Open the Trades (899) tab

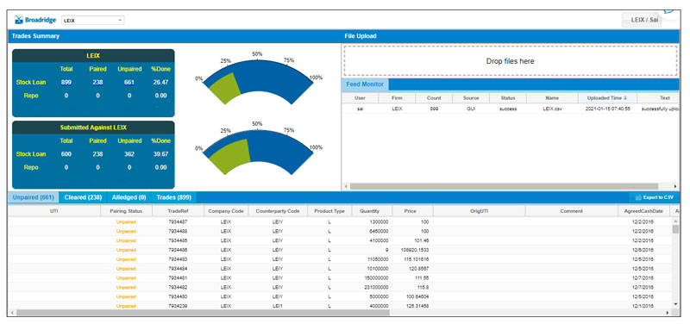174,197
